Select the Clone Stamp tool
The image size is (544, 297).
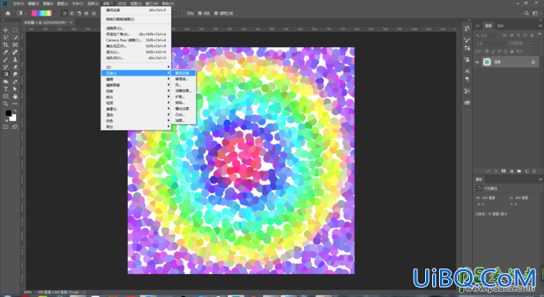point(15,59)
